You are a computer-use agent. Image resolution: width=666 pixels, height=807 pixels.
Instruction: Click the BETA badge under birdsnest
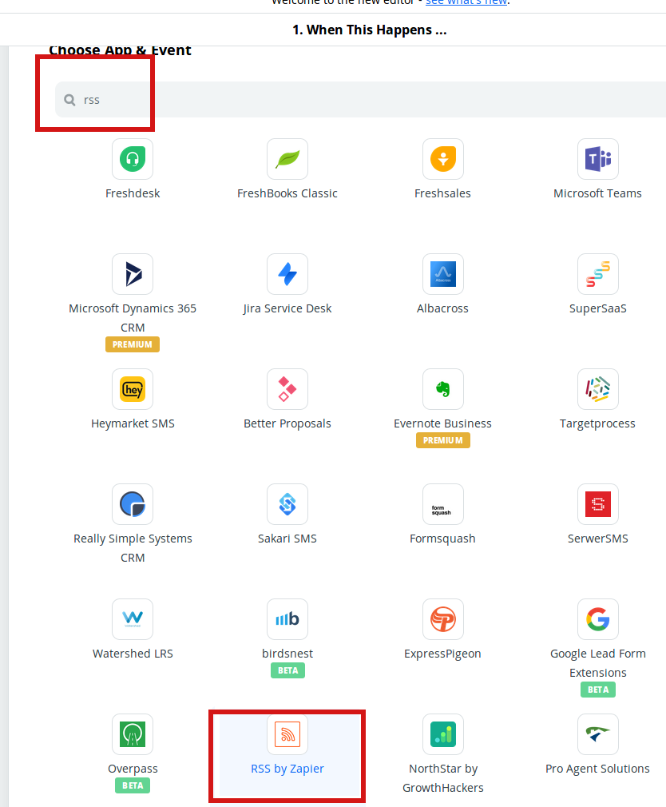(288, 670)
